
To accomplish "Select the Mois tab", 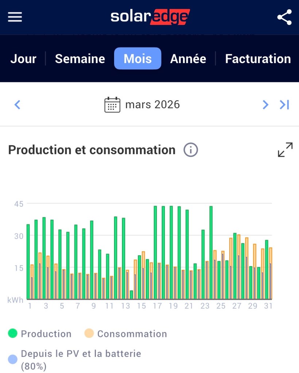I will 137,59.
